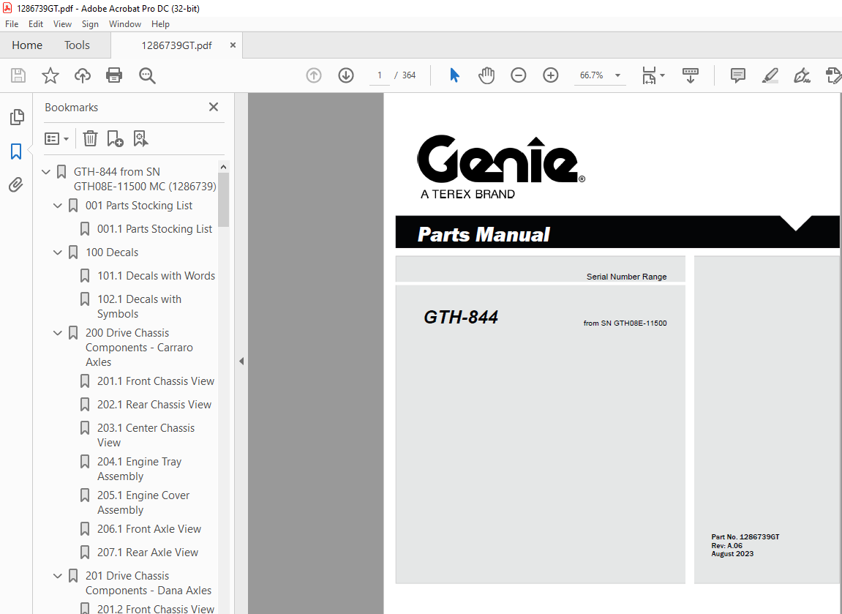Enable scrolling read mode icon
This screenshot has height=614, width=842.
pos(690,75)
